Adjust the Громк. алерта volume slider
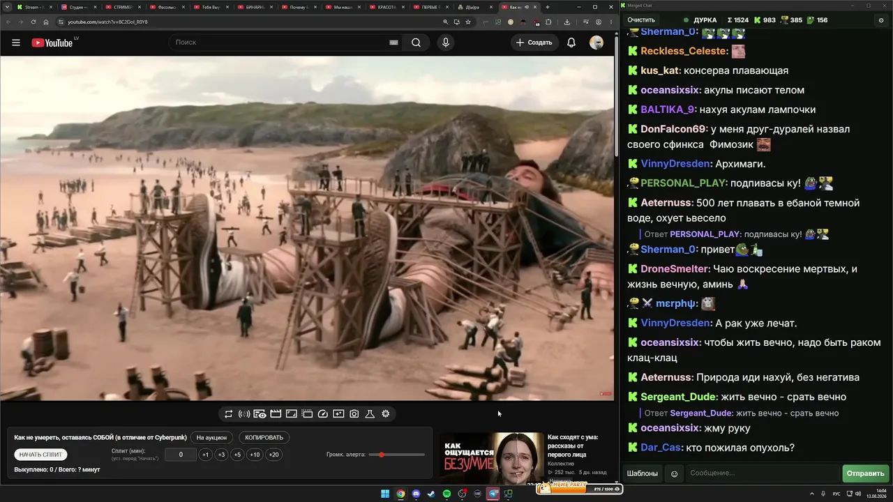893x502 pixels. pyautogui.click(x=397, y=455)
